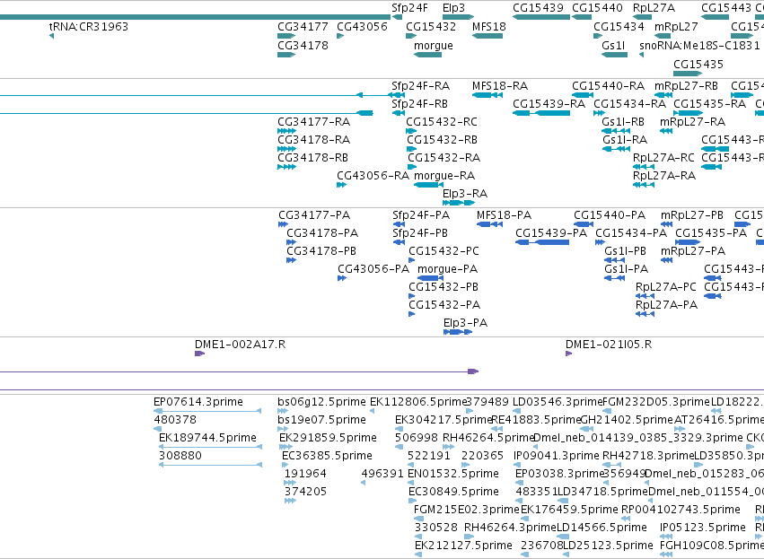The width and height of the screenshot is (764, 559).
Task: Select the morgue-RA transcript label
Action: click(444, 176)
